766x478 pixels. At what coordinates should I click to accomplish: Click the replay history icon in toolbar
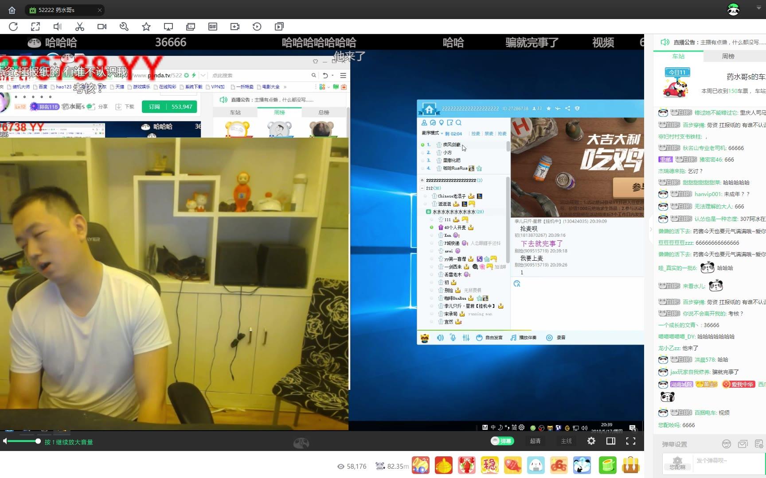(x=257, y=27)
